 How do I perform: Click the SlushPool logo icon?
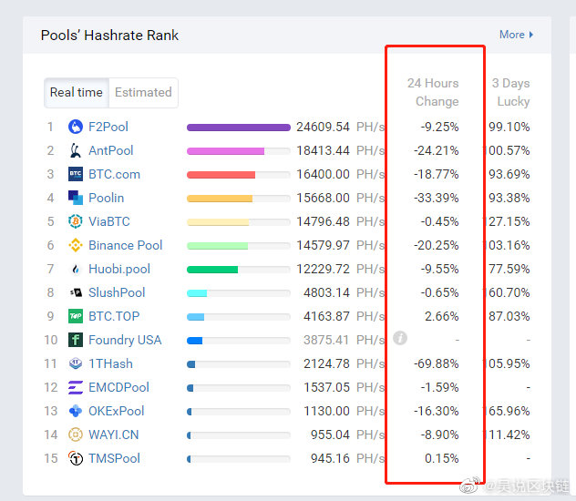click(76, 292)
